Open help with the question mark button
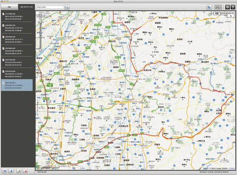 click(233, 7)
